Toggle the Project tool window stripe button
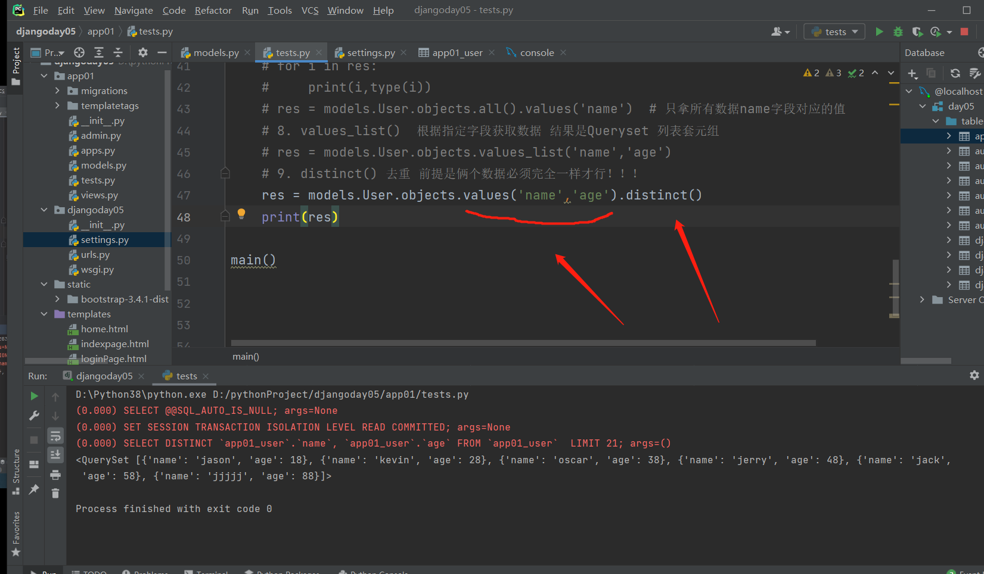The image size is (984, 574). pos(16,66)
